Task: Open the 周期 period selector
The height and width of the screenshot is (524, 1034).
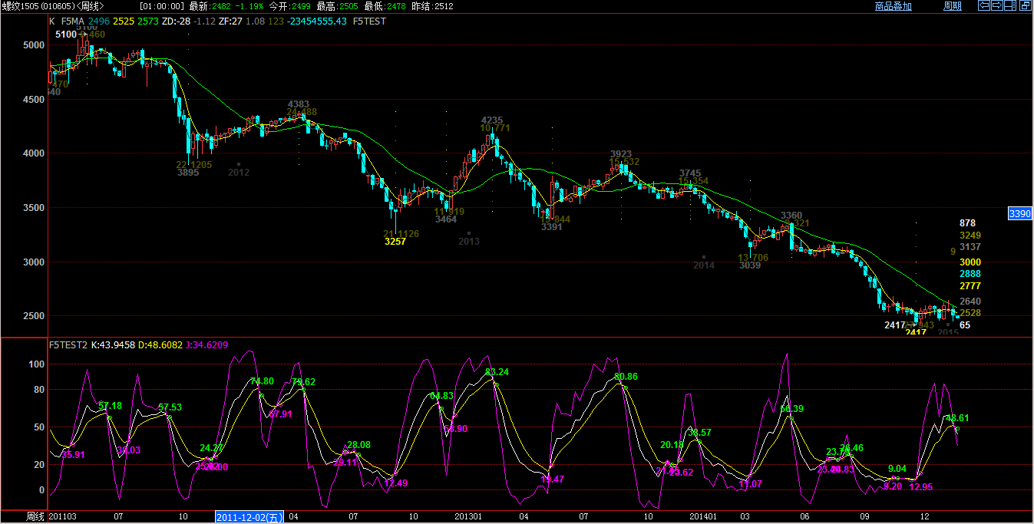Action: [952, 6]
